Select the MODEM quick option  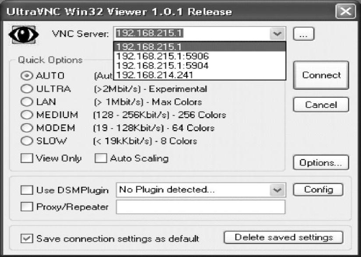(x=27, y=128)
